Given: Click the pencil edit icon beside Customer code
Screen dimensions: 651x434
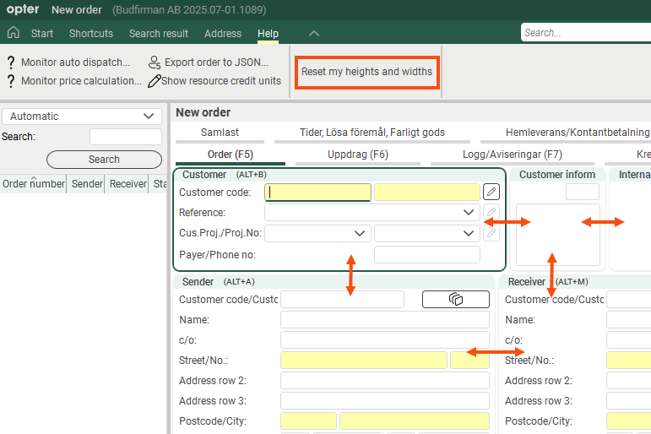Looking at the screenshot, I should click(491, 192).
